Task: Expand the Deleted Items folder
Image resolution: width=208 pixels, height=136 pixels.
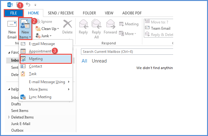Action: (9, 118)
